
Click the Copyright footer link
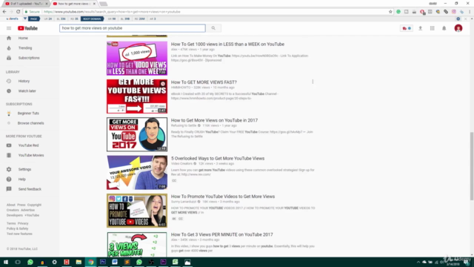[34, 205]
